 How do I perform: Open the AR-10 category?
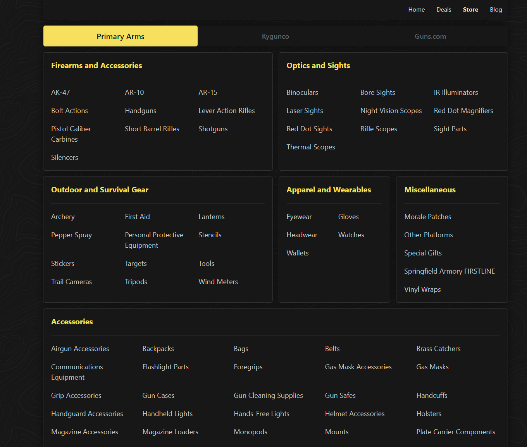coord(134,92)
